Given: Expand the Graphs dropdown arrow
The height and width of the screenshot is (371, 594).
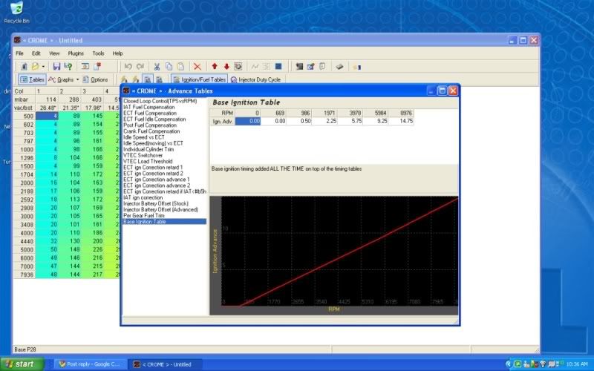Looking at the screenshot, I should click(77, 79).
